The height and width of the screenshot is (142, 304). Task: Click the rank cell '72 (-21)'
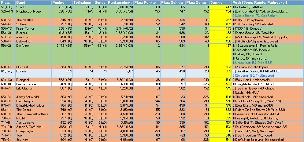tap(8, 127)
